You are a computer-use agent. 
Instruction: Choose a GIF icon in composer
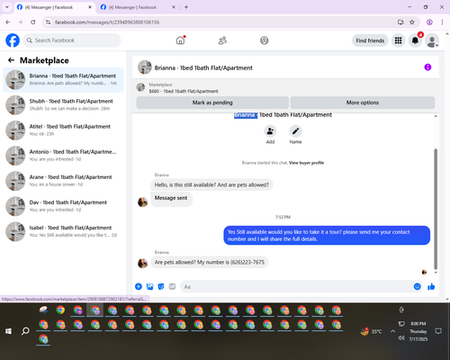point(172,286)
